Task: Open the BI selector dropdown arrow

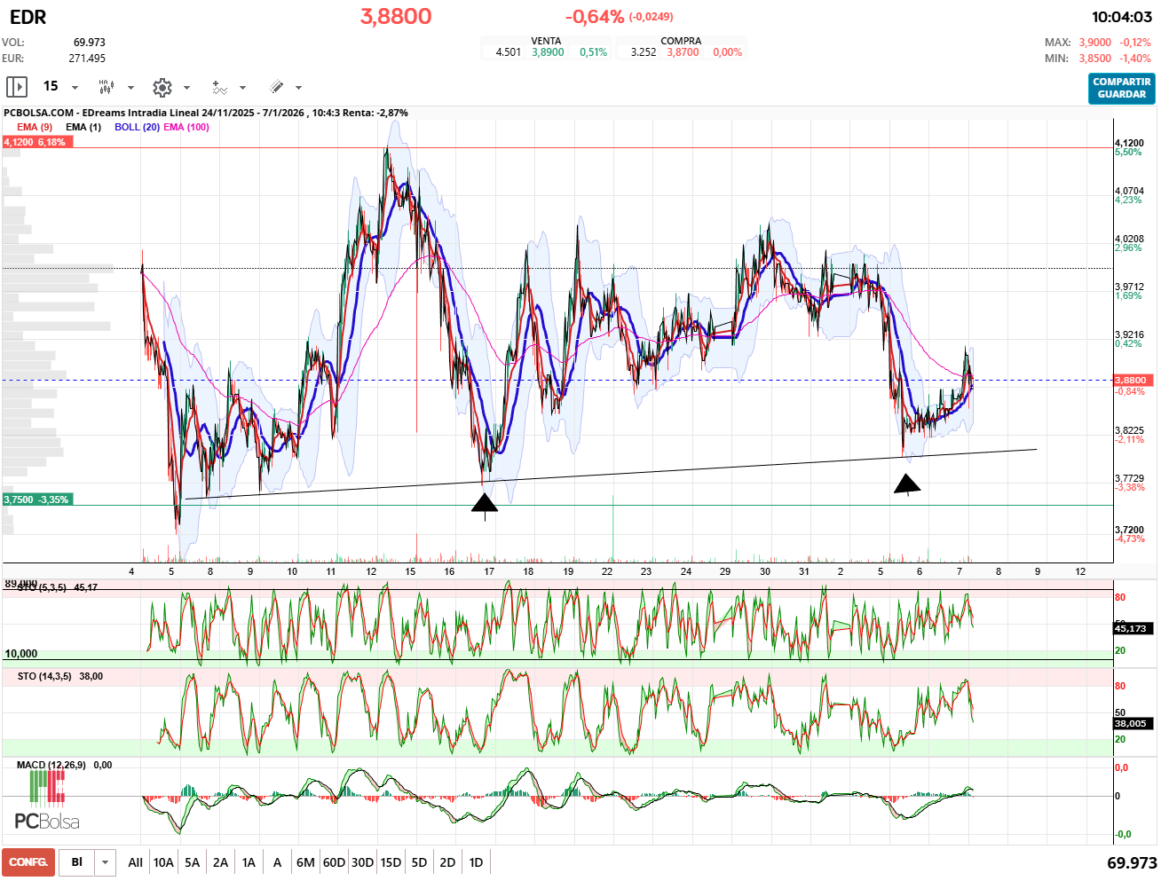Action: click(x=106, y=862)
